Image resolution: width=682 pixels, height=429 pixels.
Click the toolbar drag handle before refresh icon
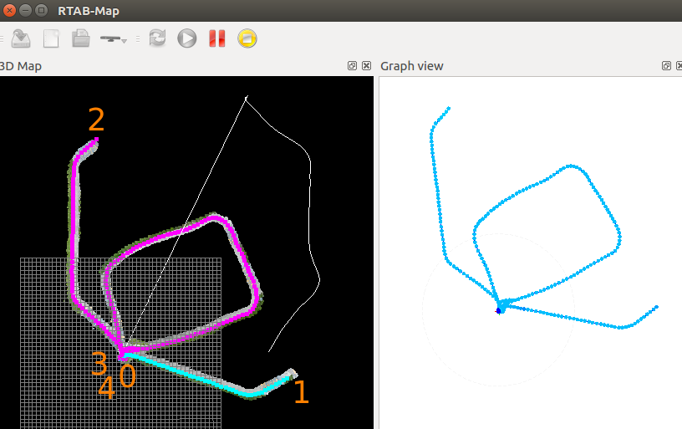pyautogui.click(x=140, y=38)
